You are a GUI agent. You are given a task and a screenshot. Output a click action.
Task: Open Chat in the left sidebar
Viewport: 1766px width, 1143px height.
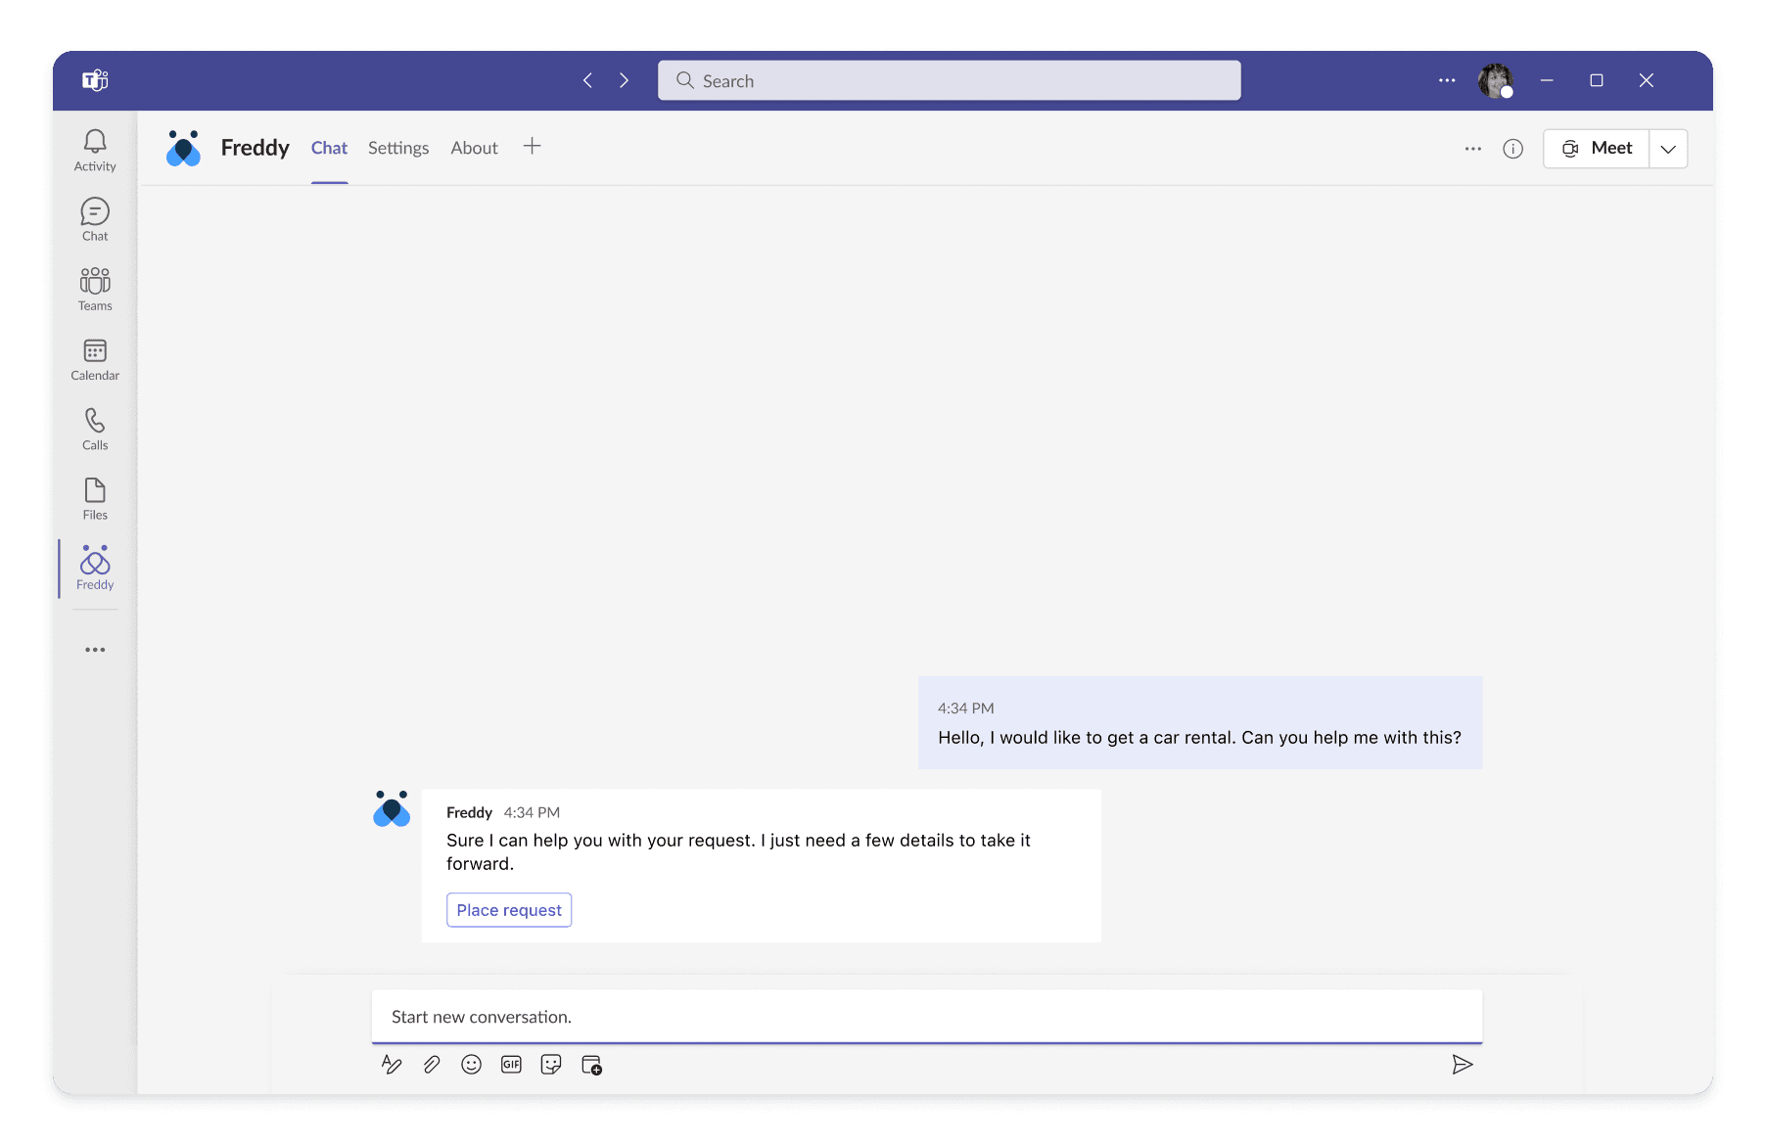pyautogui.click(x=95, y=220)
